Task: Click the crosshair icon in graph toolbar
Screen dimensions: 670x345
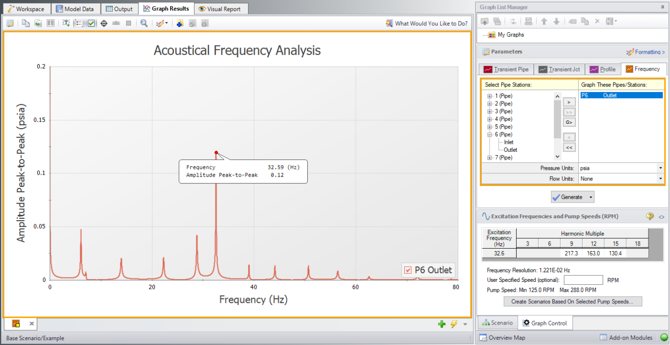Action: tap(104, 23)
